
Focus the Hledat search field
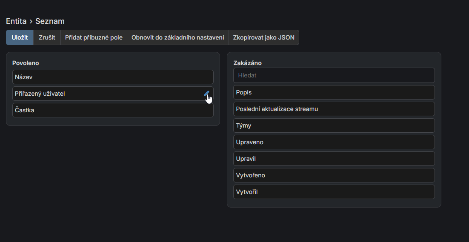334,75
